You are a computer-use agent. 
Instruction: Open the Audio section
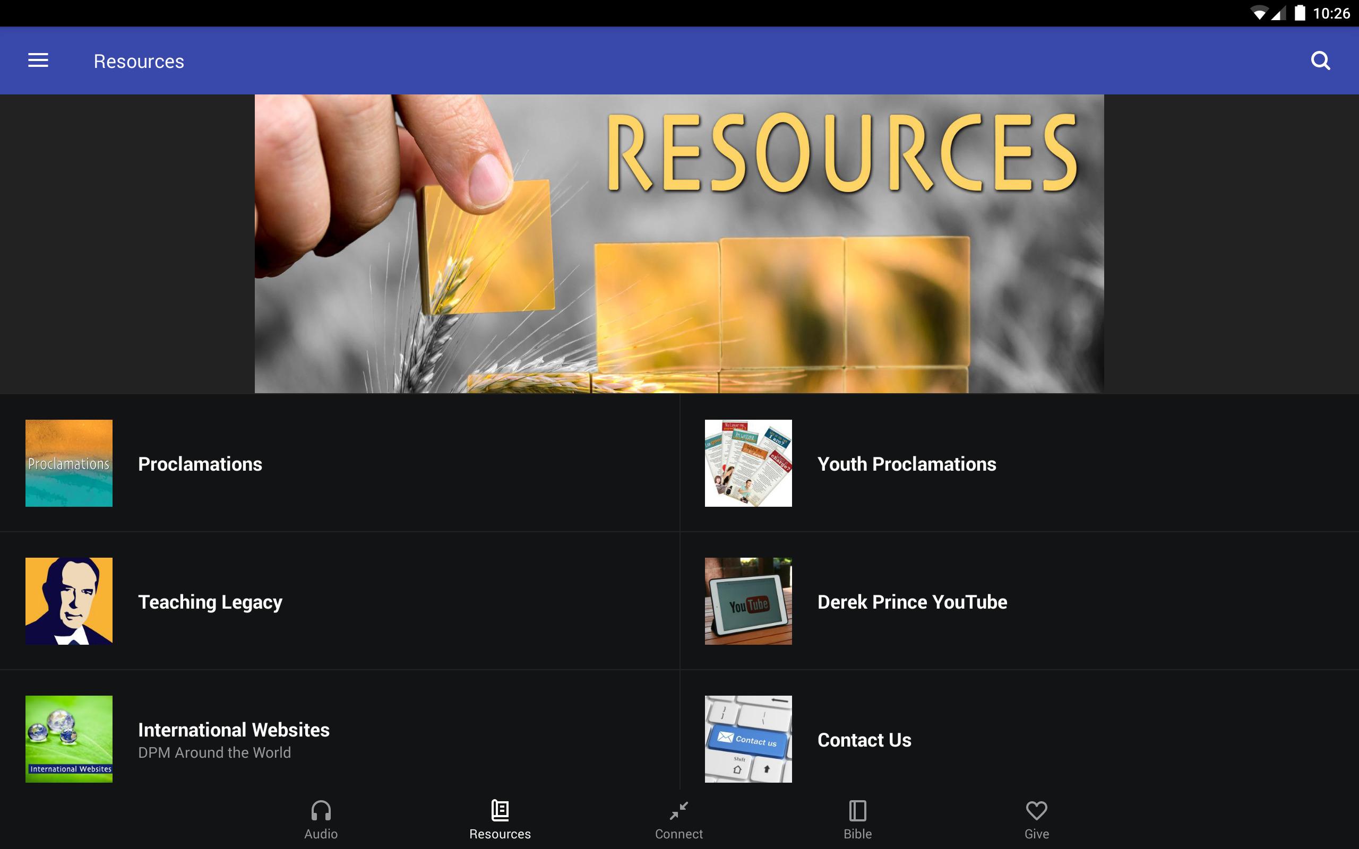321,820
